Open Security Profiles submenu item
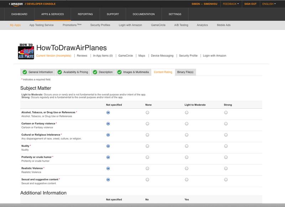The width and height of the screenshot is (285, 207). tap(100, 25)
